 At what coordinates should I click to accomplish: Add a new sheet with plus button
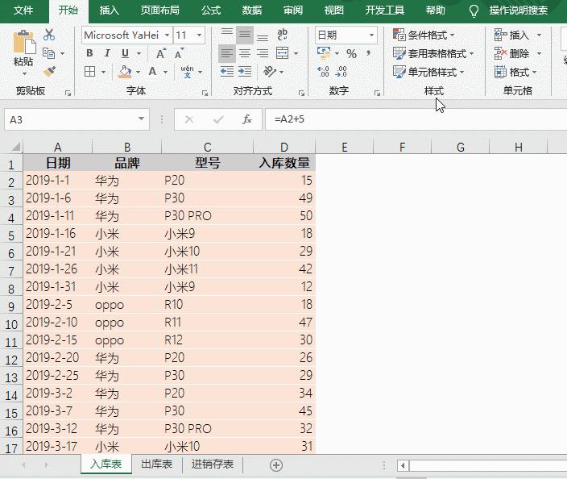pos(276,465)
